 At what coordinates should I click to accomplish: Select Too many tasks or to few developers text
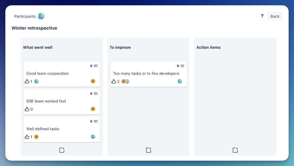pyautogui.click(x=146, y=74)
